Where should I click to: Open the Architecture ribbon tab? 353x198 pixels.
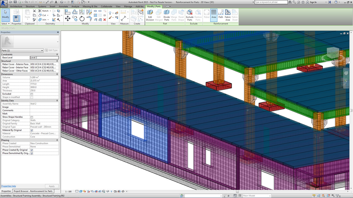[16, 6]
